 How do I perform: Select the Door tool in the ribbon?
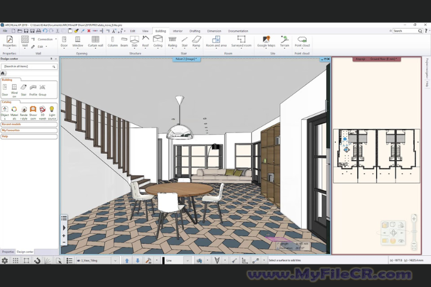tap(64, 41)
